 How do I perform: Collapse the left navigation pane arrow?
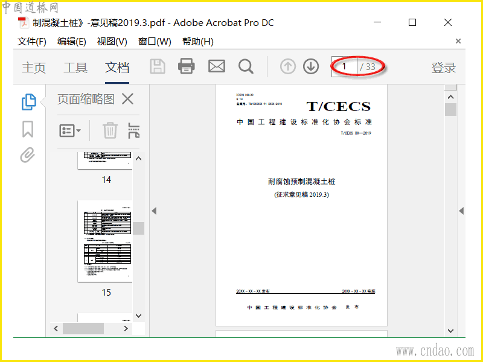[154, 211]
